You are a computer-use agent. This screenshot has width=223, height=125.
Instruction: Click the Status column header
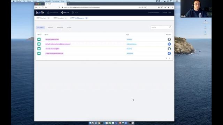point(39,35)
